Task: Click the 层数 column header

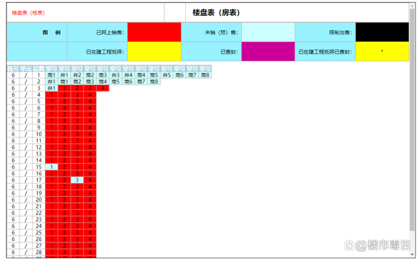Action: pyautogui.click(x=39, y=69)
